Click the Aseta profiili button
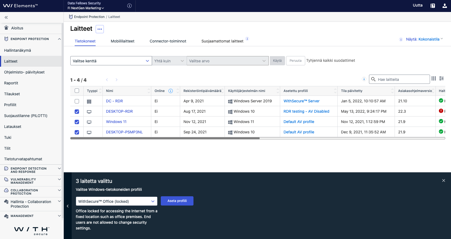 (x=177, y=201)
